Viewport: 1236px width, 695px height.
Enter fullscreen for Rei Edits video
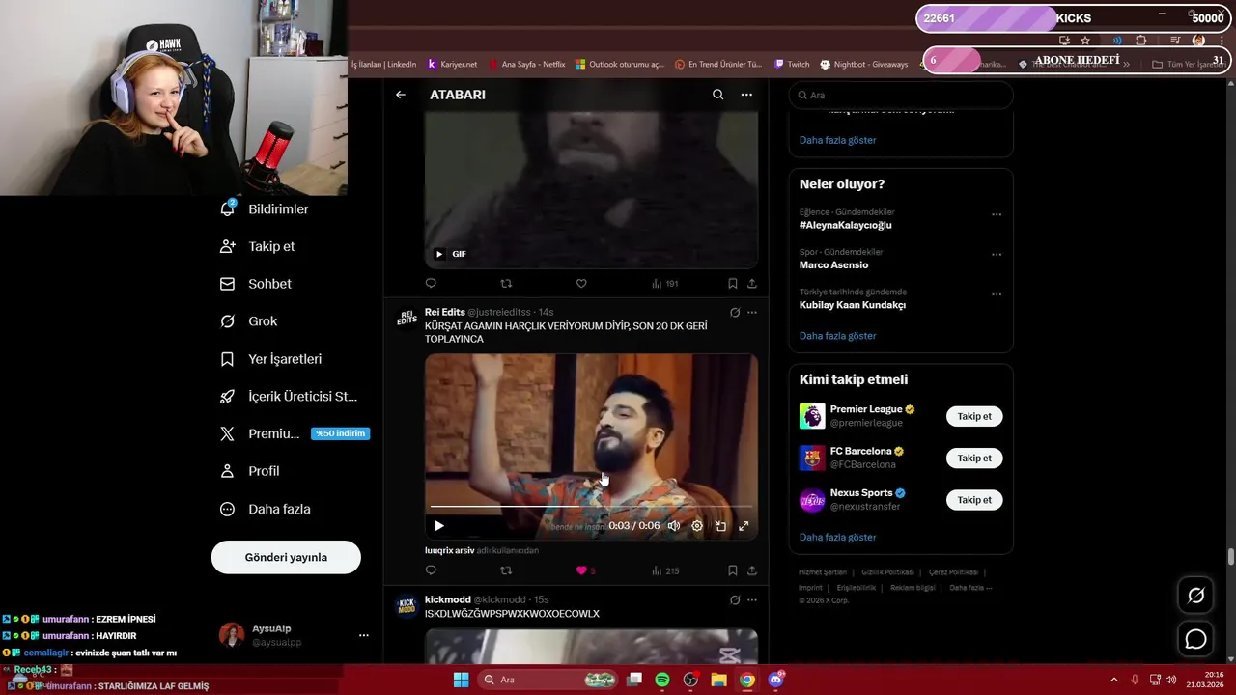(x=744, y=526)
